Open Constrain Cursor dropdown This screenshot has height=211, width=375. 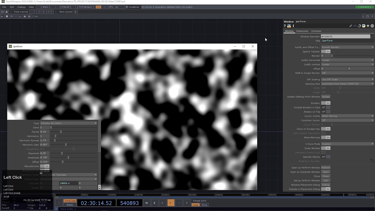347,120
